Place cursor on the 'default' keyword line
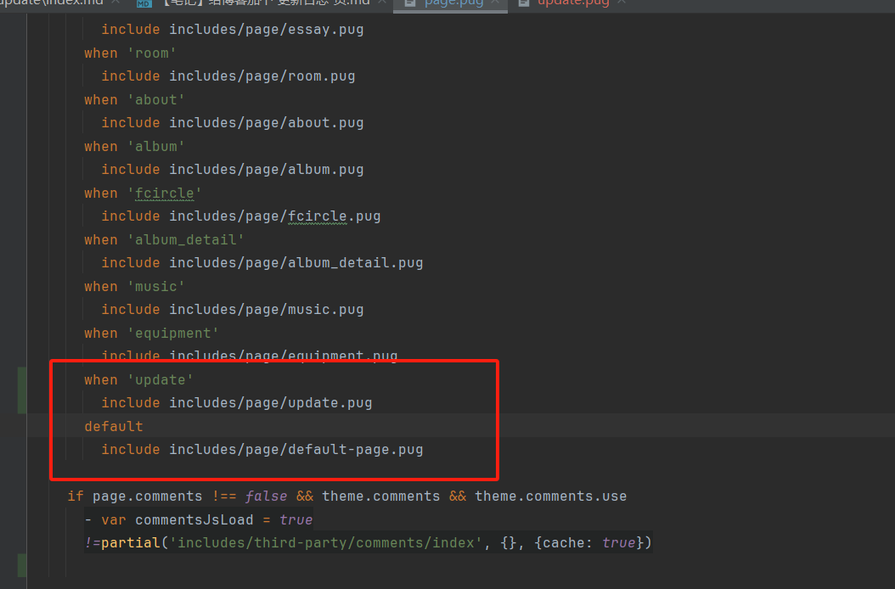The image size is (895, 589). click(x=114, y=426)
